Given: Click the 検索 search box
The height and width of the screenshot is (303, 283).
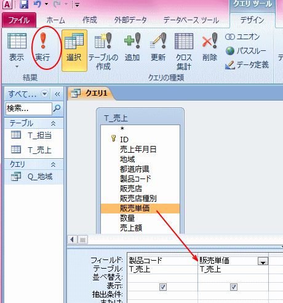Looking at the screenshot, I should tap(29, 109).
